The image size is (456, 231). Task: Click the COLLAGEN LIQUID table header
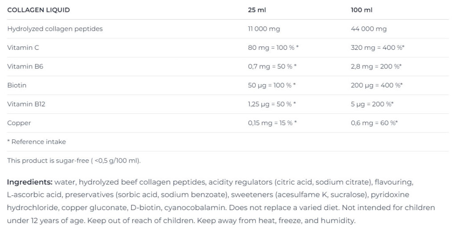click(38, 10)
